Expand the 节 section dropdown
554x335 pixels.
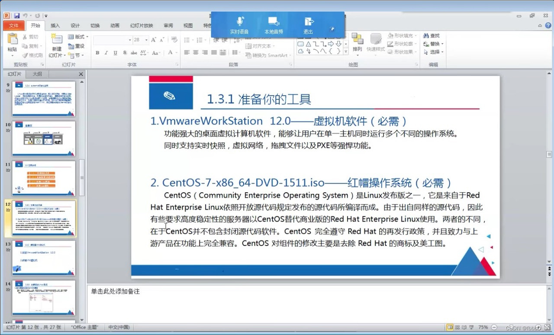(x=76, y=55)
